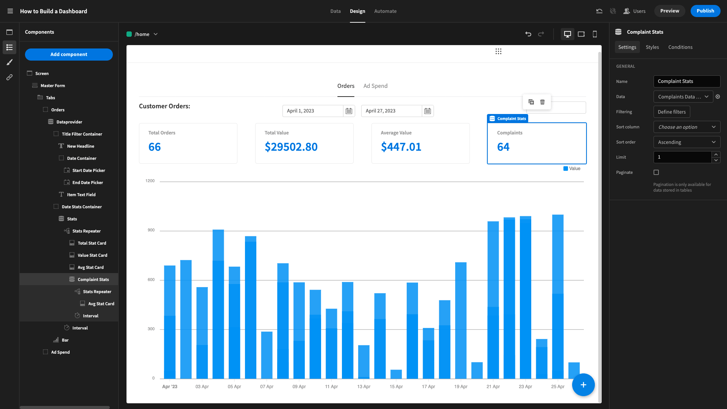Screen dimensions: 727x409
Task: Open the Complaints Data settings gear
Action: click(718, 97)
